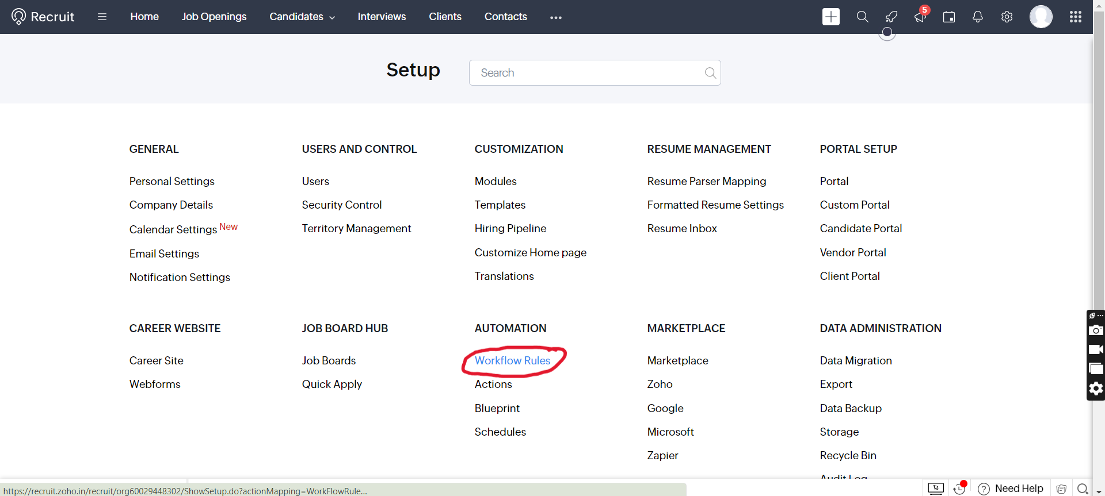This screenshot has width=1105, height=496.
Task: Open Resume Inbox
Action: 682,228
